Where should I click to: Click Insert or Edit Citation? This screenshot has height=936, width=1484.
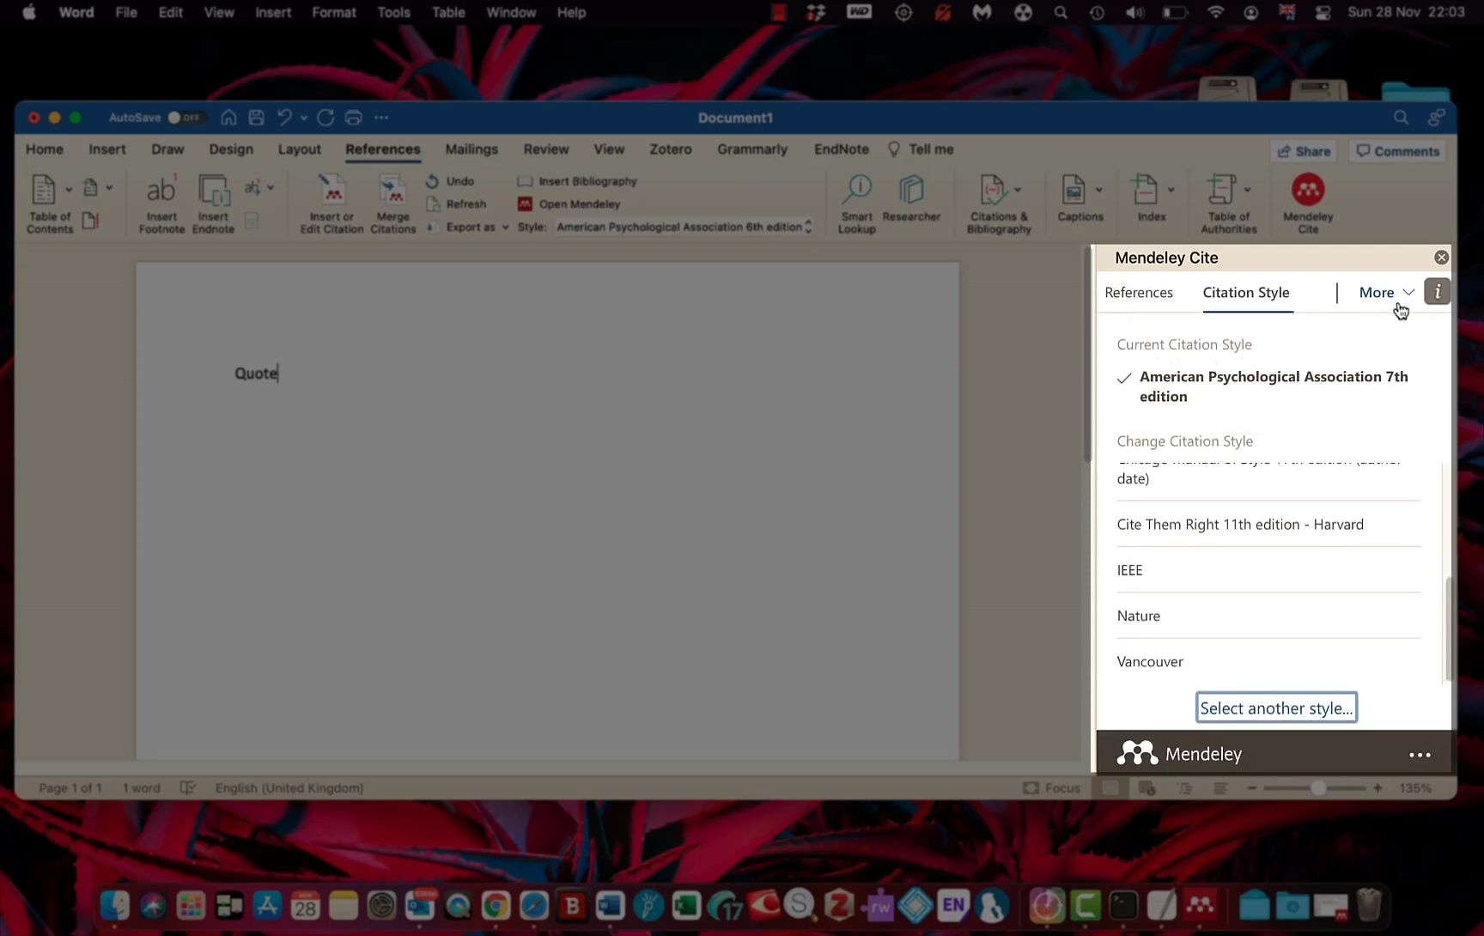(x=331, y=204)
